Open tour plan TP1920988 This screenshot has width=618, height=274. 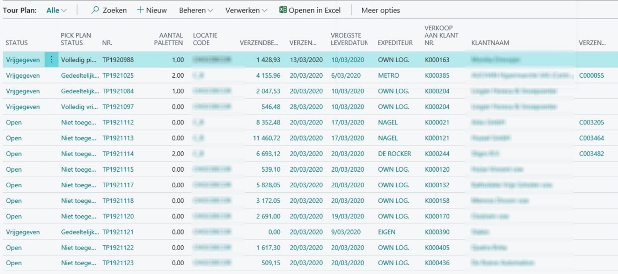118,60
